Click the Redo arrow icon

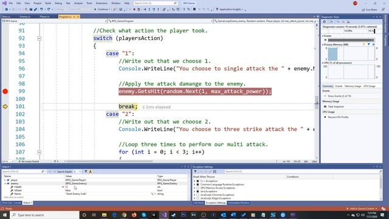49,10
